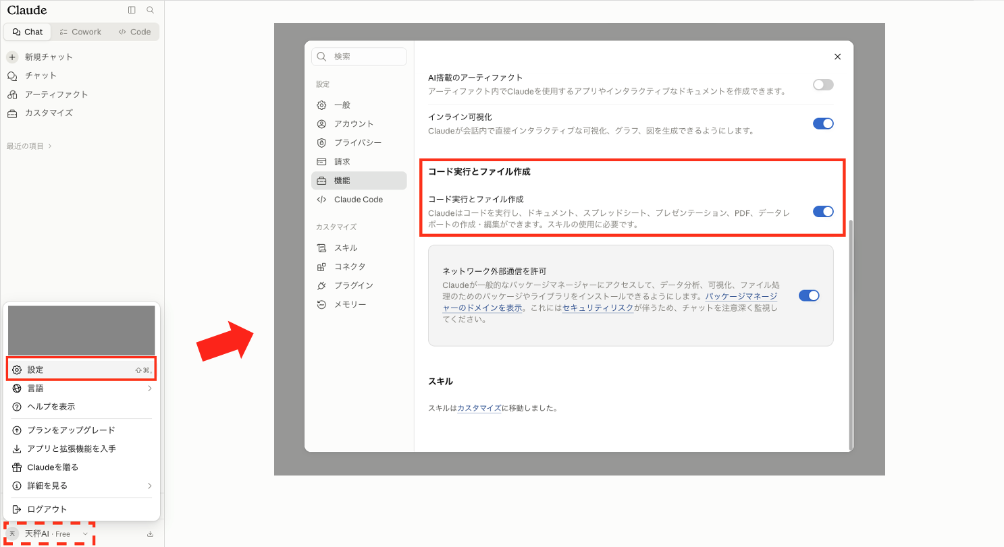Image resolution: width=1004 pixels, height=547 pixels.
Task: Click the up-arrow icon beside プランをアップグレード
Action: tap(18, 430)
